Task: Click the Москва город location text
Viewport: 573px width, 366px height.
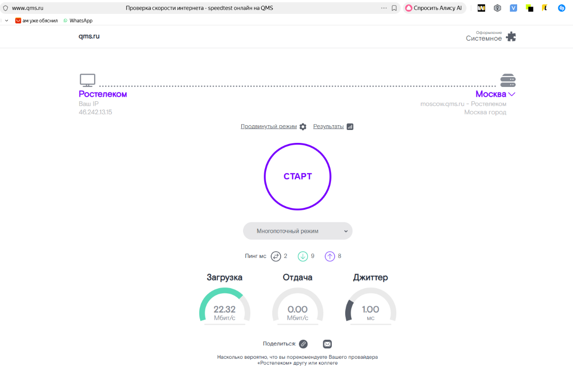Action: 485,112
